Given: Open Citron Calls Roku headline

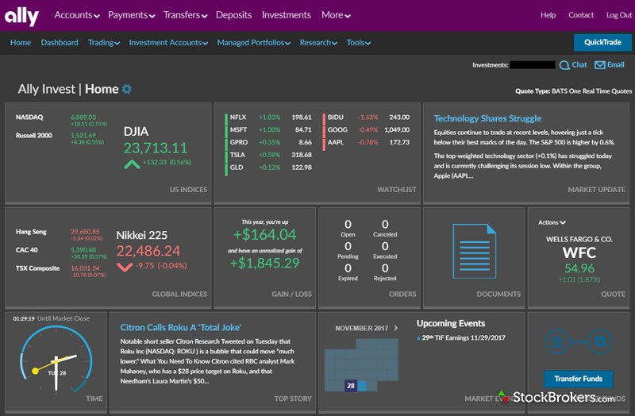Looking at the screenshot, I should point(181,327).
